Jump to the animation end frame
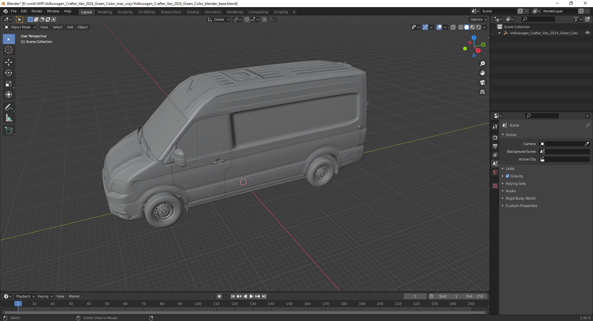 tap(264, 296)
